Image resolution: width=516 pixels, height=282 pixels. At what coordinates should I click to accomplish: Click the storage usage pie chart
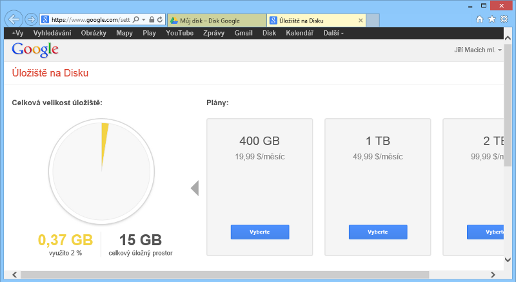(x=101, y=171)
